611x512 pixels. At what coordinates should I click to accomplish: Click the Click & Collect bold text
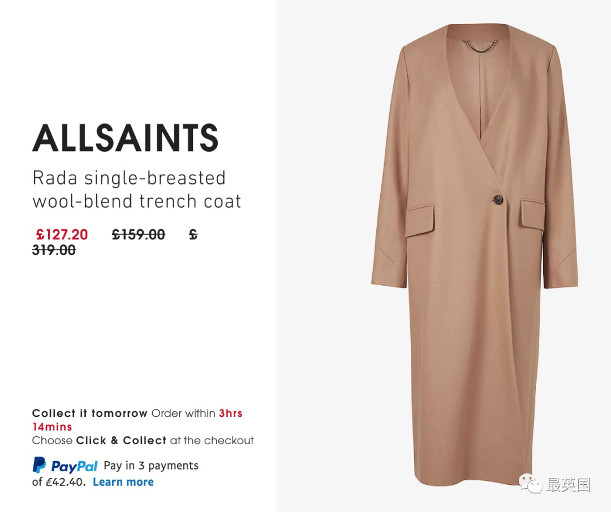[x=121, y=440]
